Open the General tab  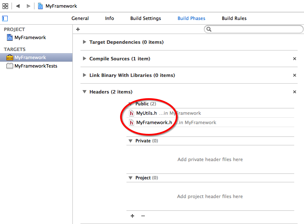(x=80, y=18)
